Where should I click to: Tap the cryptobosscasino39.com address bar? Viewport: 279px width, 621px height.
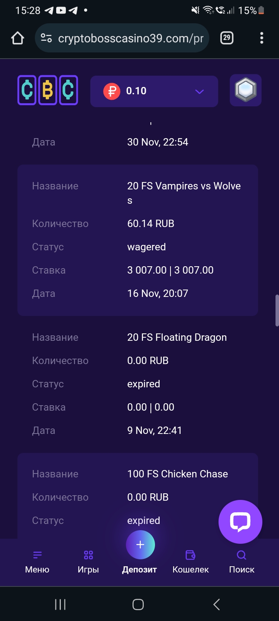tap(131, 38)
